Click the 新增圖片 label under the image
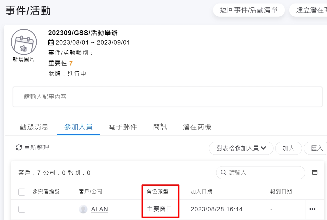 24,59
